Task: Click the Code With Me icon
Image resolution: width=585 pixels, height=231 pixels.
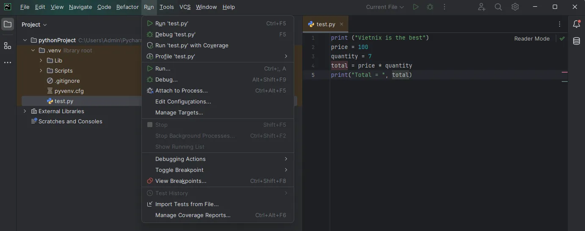Action: 482,7
